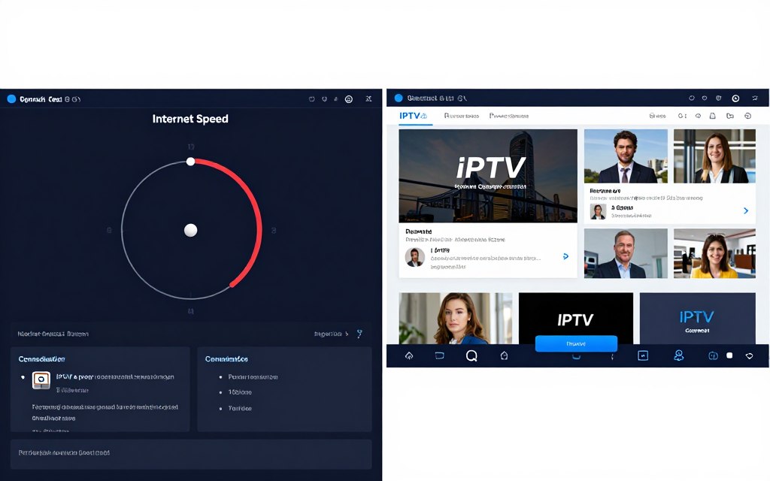Open the folder icon in IPTV toolbar
The width and height of the screenshot is (770, 481).
tap(729, 116)
